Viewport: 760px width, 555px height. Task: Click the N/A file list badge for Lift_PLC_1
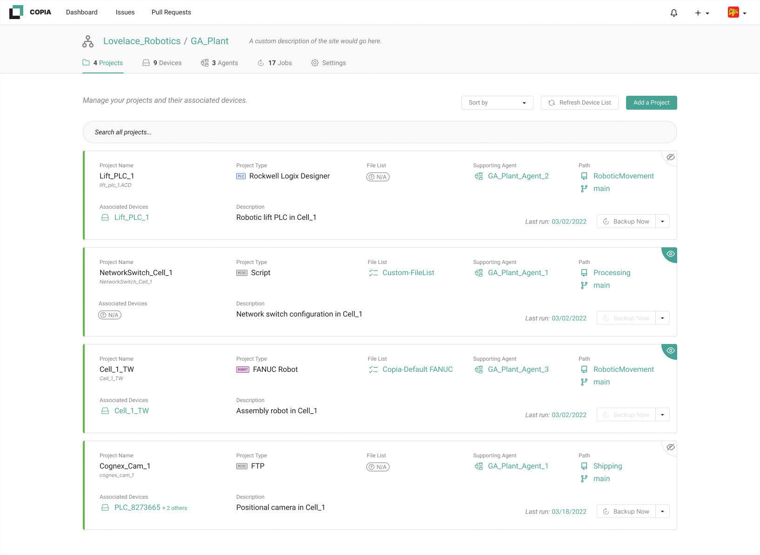tap(378, 177)
